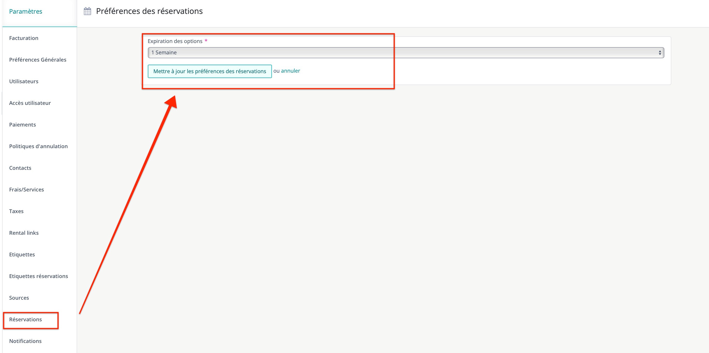This screenshot has width=709, height=353.
Task: Click Mettre à jour les préférences button
Action: [x=210, y=71]
